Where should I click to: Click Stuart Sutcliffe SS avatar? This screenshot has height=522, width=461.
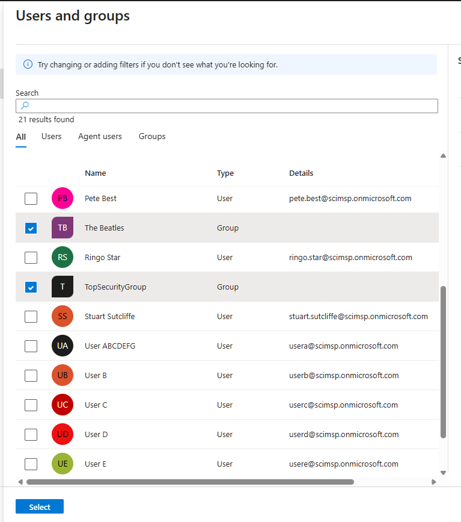click(x=63, y=316)
